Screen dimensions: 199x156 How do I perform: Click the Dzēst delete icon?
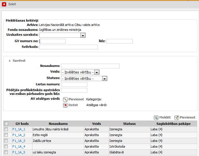tap(65, 105)
